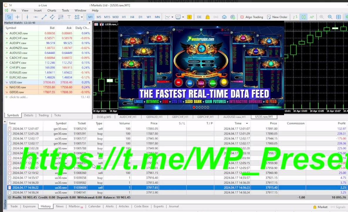
Task: Open the indicators list icon
Action: [178, 17]
